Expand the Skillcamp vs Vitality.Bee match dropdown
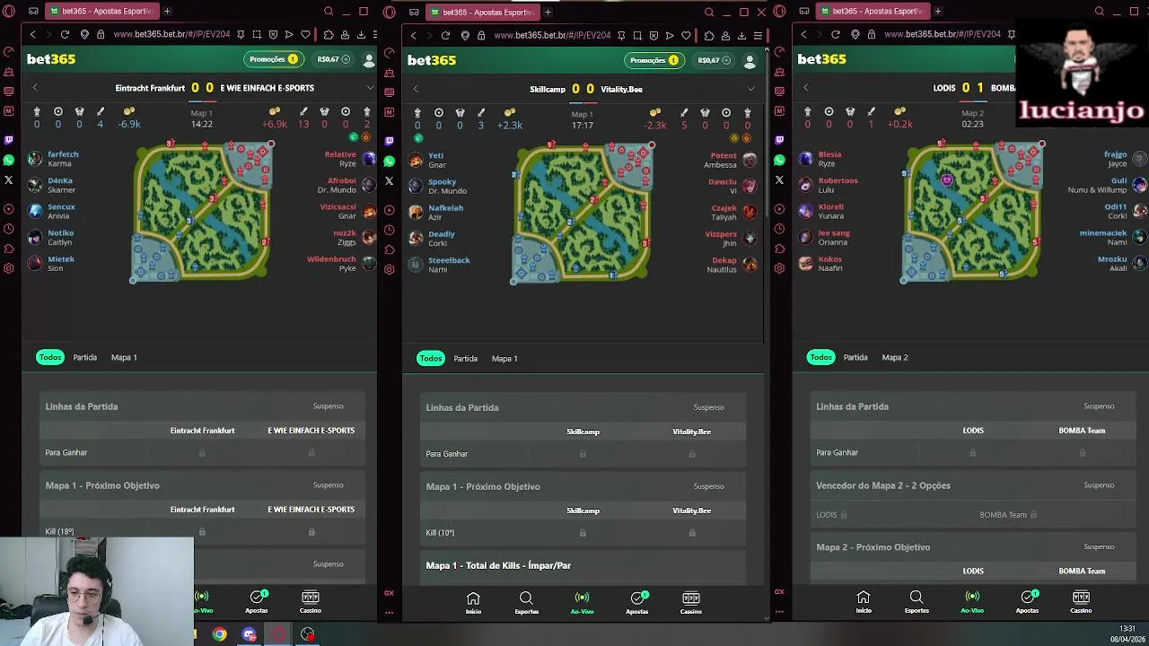The height and width of the screenshot is (646, 1149). click(x=750, y=89)
